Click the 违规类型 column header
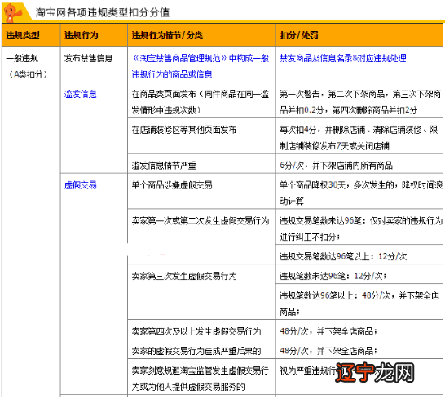445x399 pixels. pyautogui.click(x=31, y=35)
